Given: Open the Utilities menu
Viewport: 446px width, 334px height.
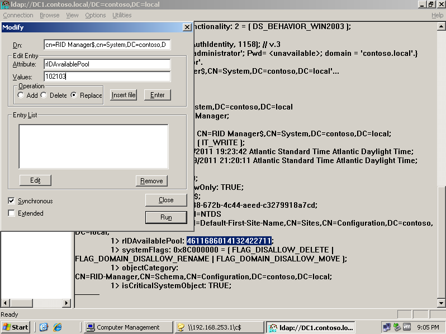Looking at the screenshot, I should coord(122,15).
